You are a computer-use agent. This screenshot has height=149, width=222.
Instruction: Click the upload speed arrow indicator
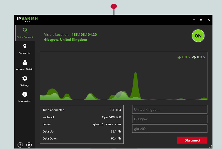[194, 57]
